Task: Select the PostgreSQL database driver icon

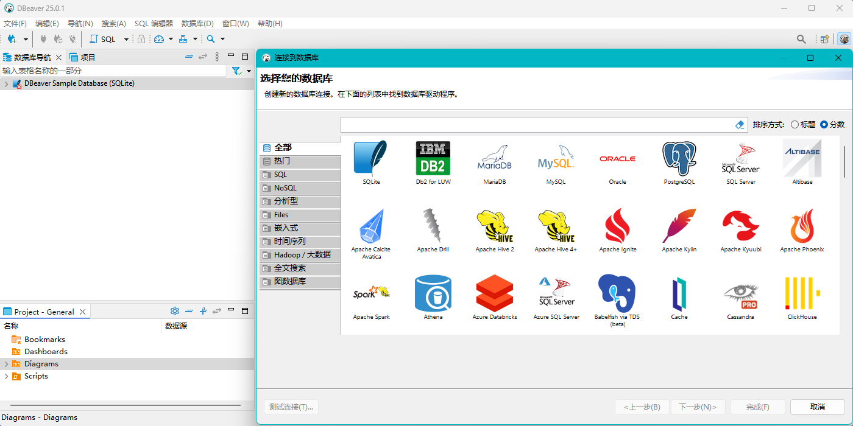Action: pos(679,159)
